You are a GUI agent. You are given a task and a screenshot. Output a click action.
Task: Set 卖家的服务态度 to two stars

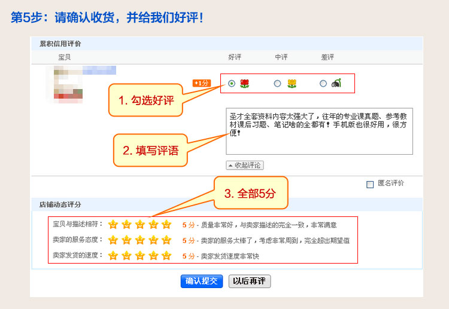tap(126, 240)
